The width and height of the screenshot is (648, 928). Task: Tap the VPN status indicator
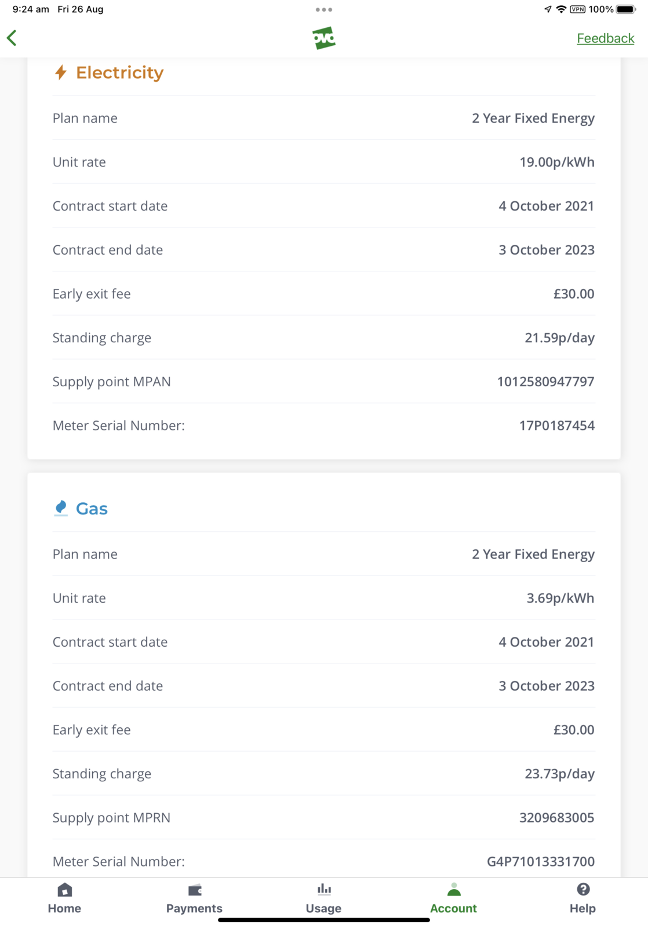577,9
